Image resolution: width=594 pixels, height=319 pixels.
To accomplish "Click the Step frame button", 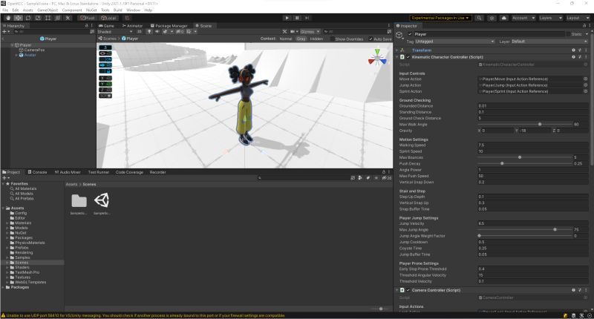I will [x=307, y=18].
